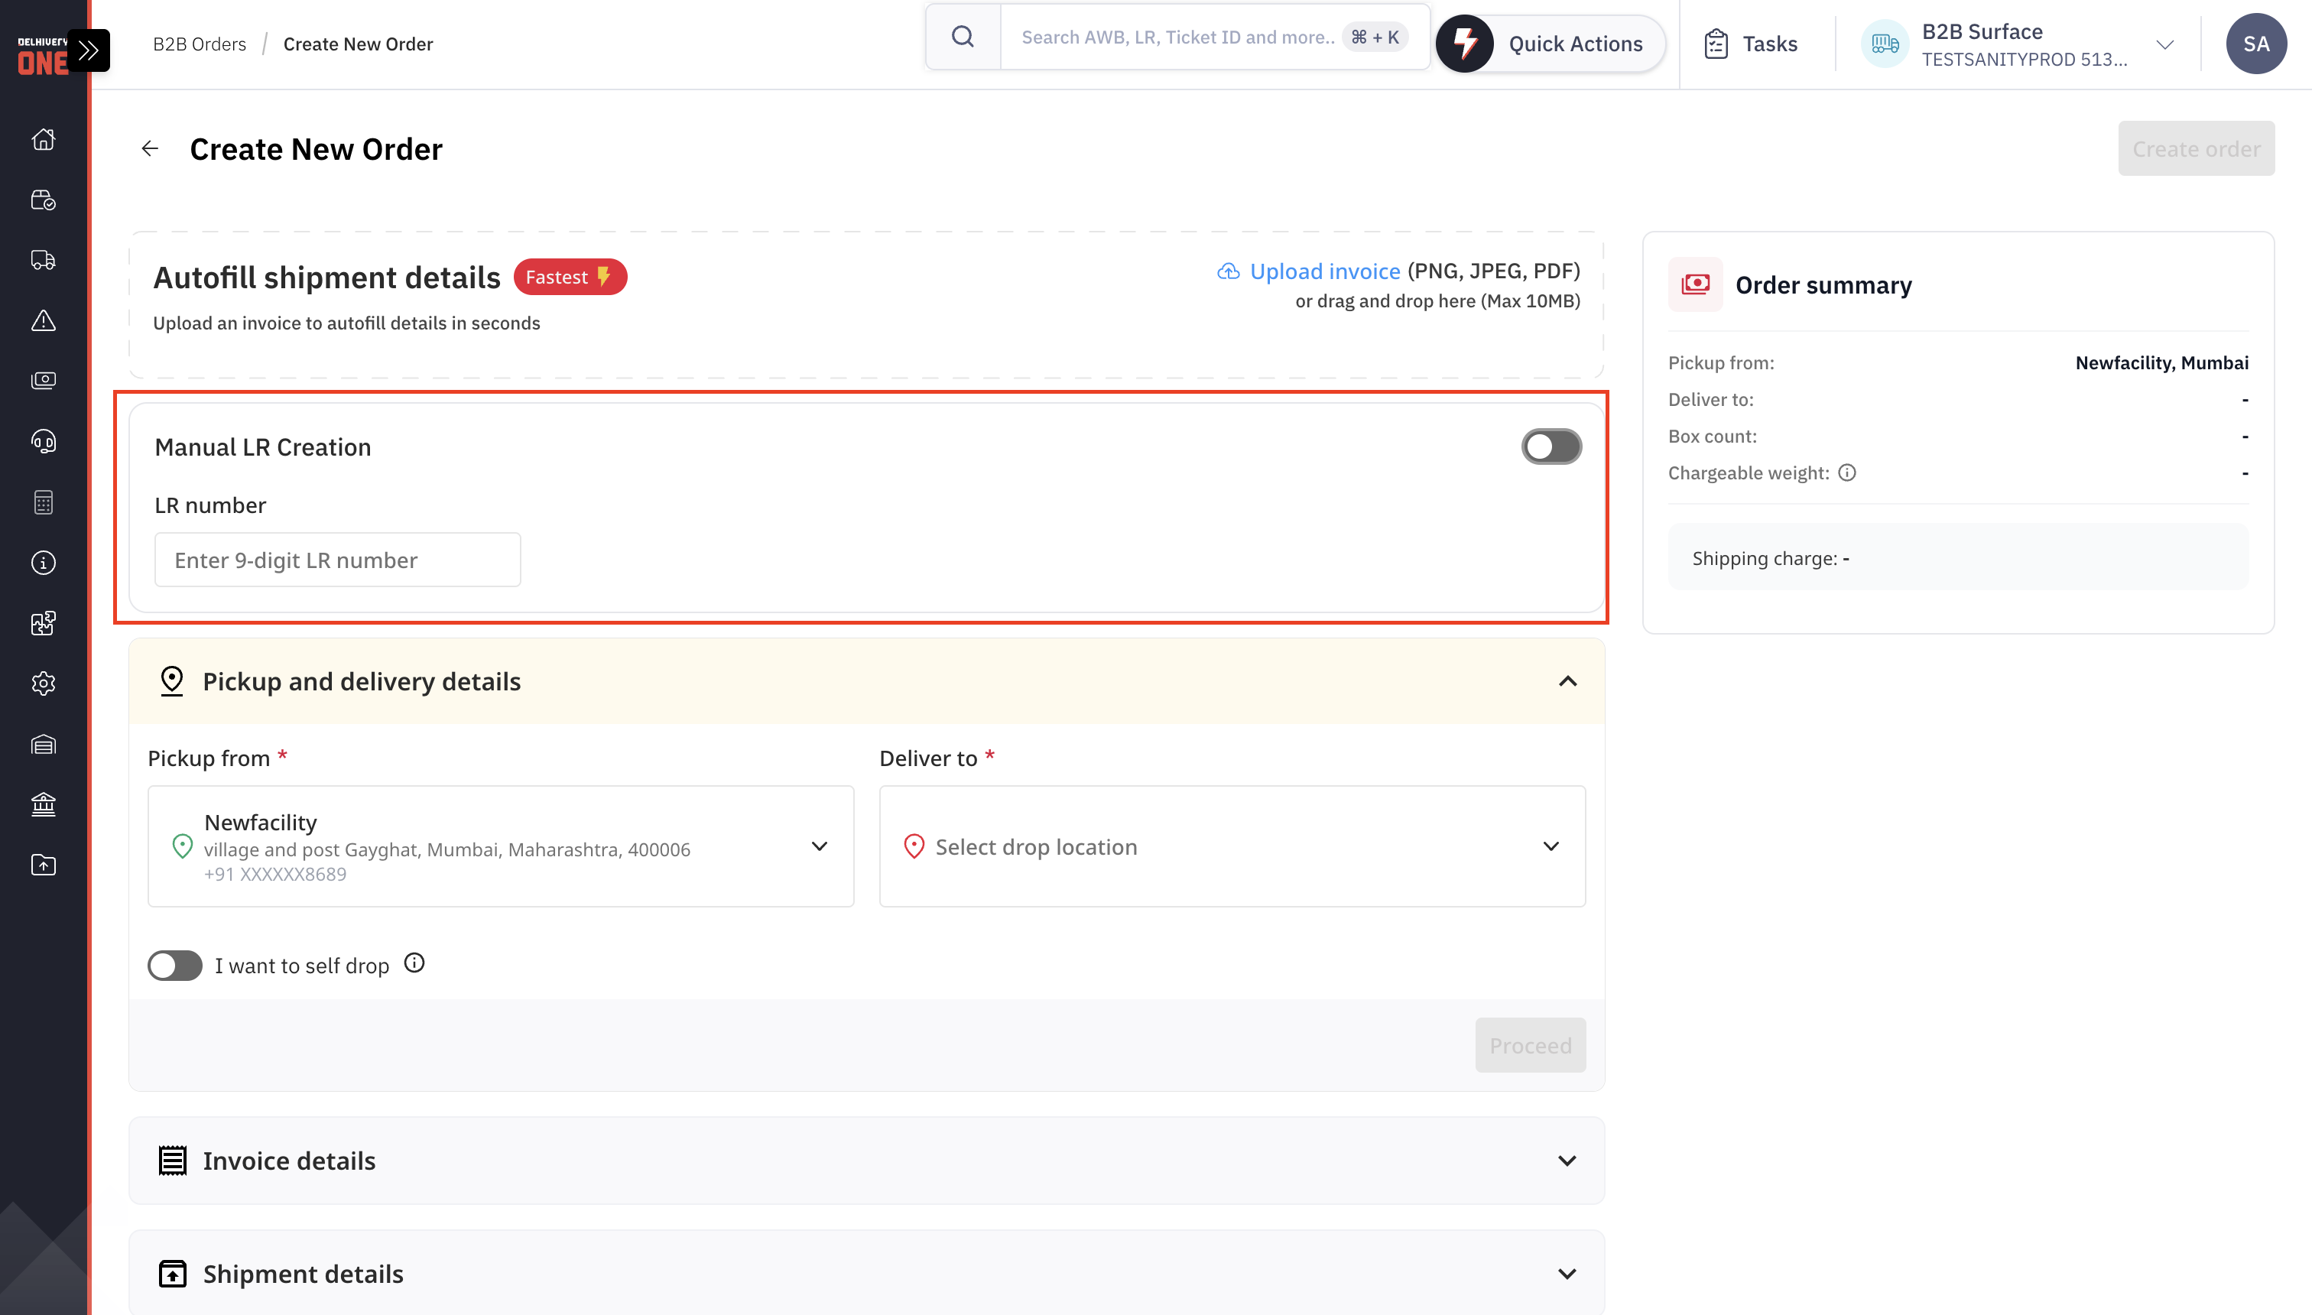Open the gear settings sidebar icon

coord(44,683)
